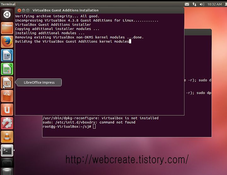Click 'Copying additional installer modules' line
This screenshot has width=227, height=175.
(x=57, y=29)
